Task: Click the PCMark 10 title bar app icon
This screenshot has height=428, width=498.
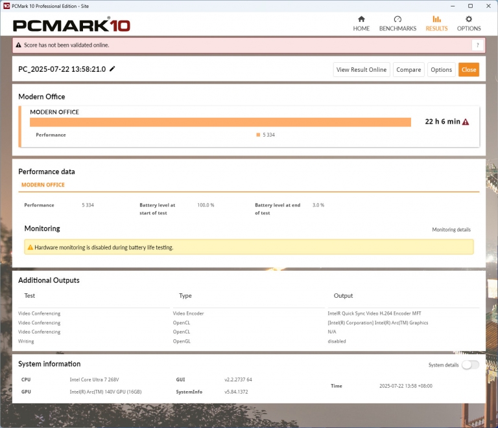Action: 6,6
